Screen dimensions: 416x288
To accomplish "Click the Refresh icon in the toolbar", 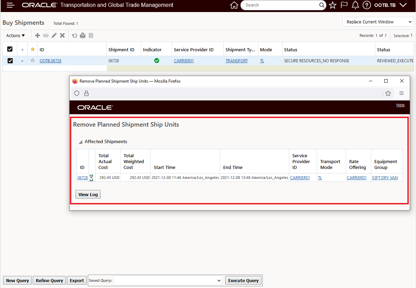I will click(74, 35).
